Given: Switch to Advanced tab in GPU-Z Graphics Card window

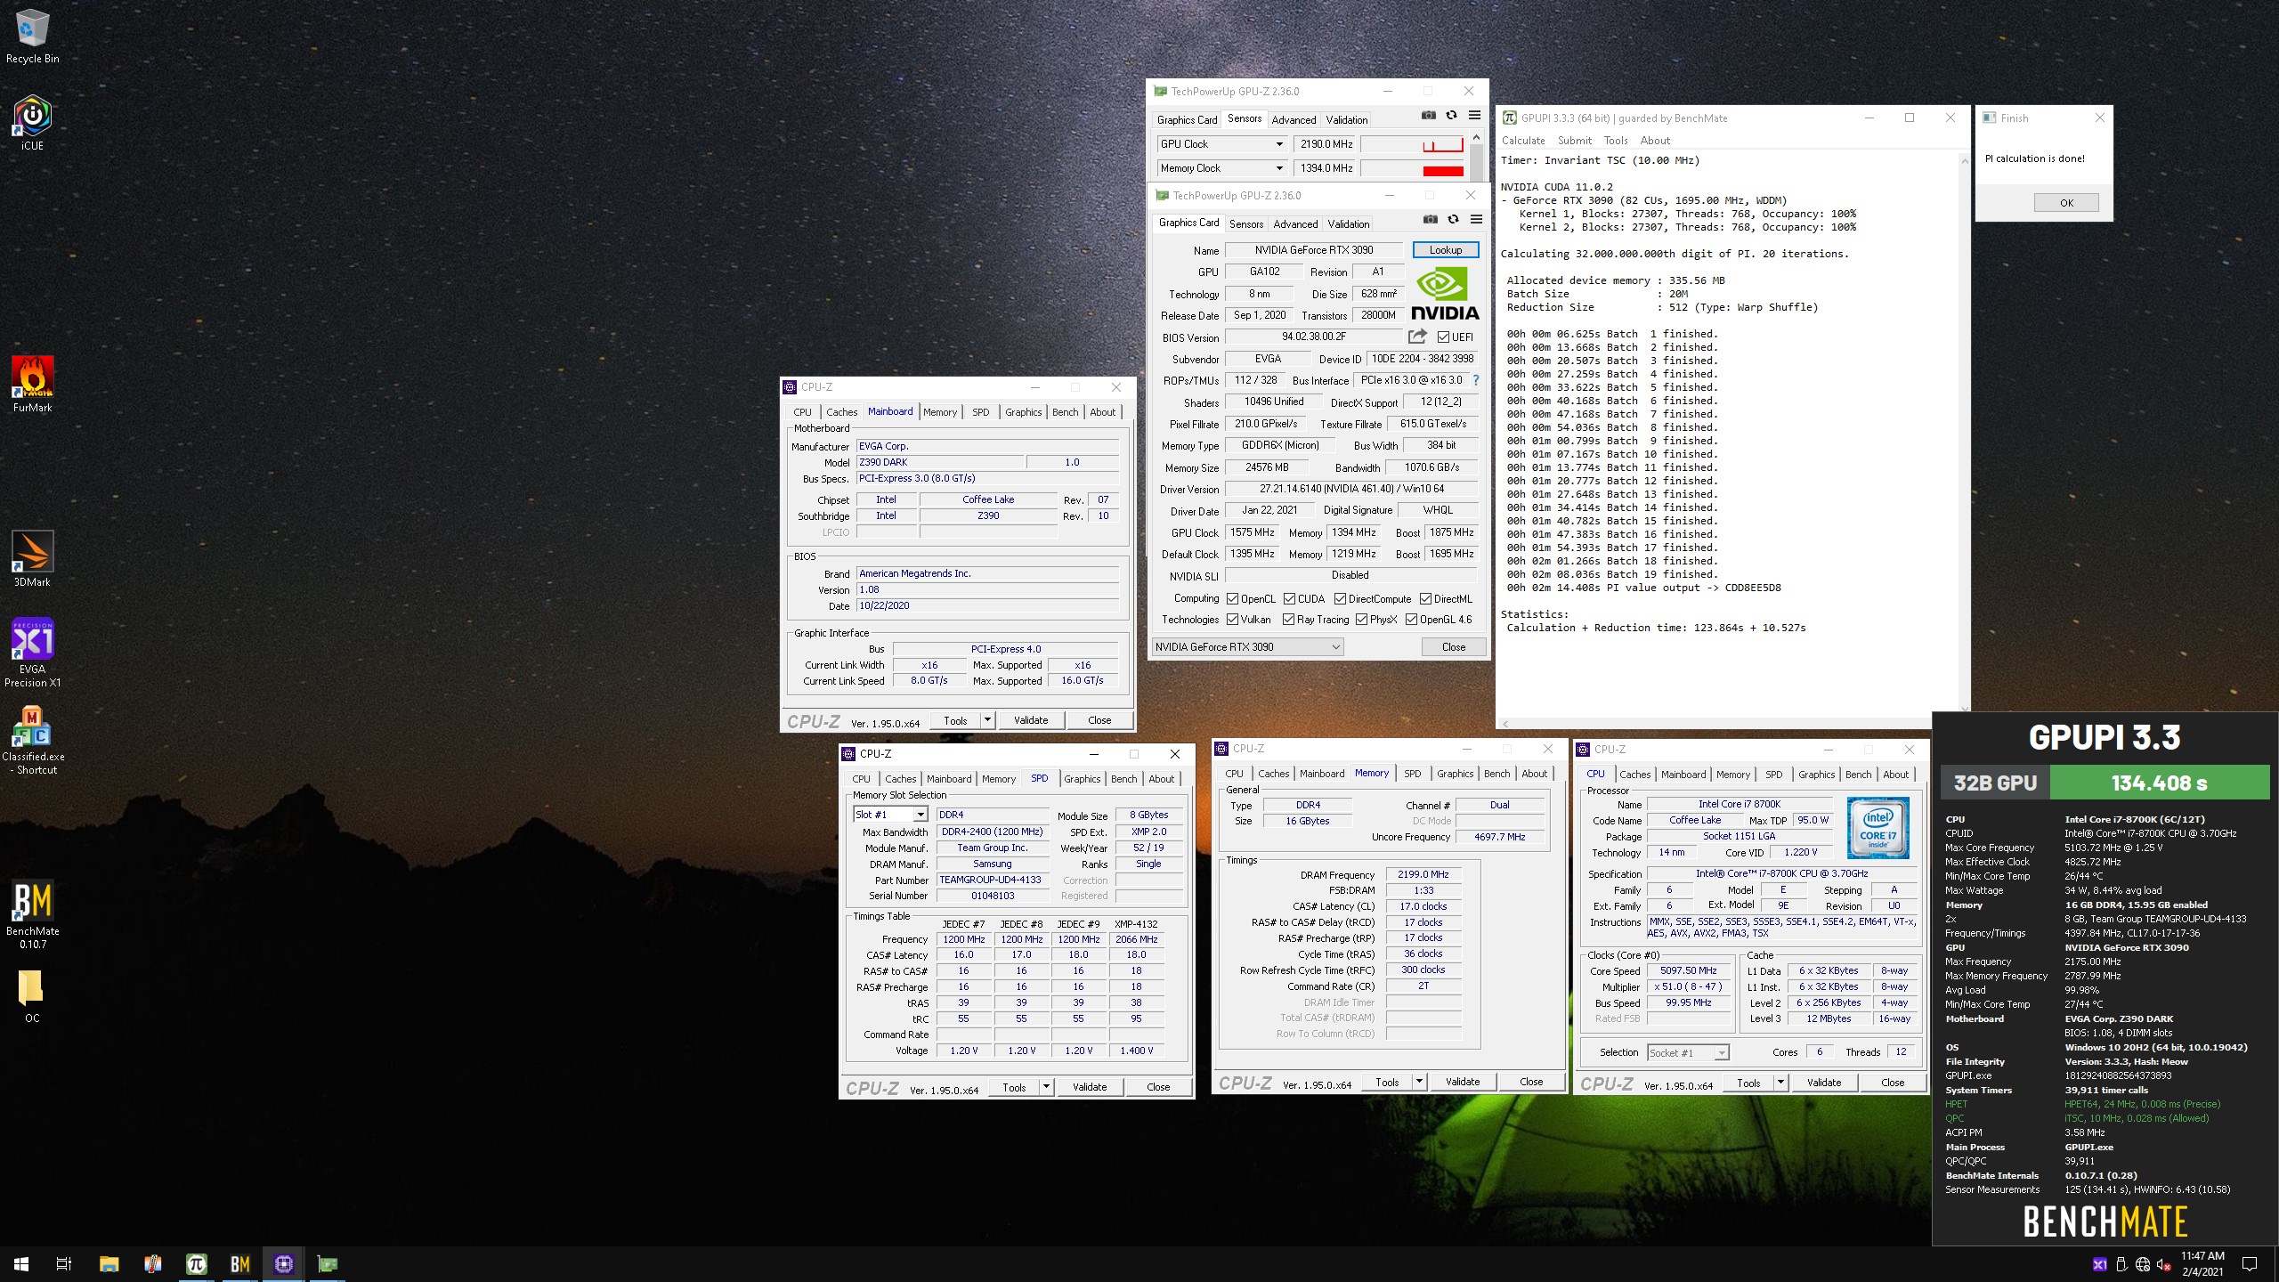Looking at the screenshot, I should click(x=1295, y=224).
